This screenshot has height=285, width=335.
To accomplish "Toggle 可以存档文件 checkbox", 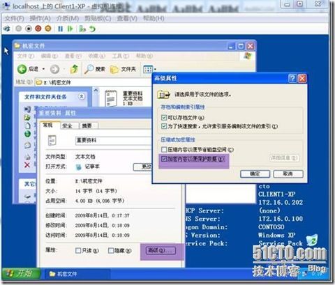I will pyautogui.click(x=164, y=118).
